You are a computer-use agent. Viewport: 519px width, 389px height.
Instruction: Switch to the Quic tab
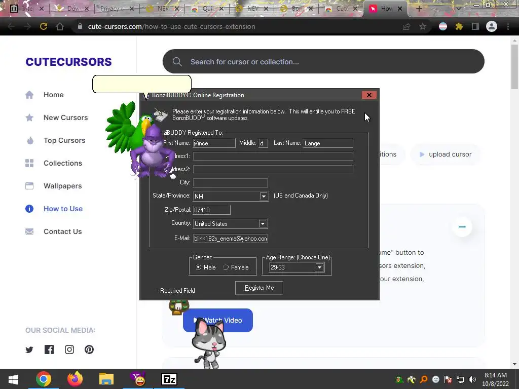pyautogui.click(x=207, y=9)
